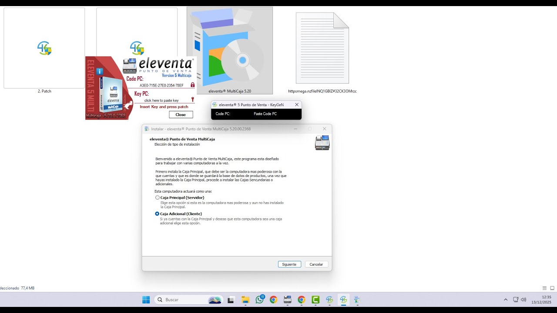Open the green Camtasia icon on taskbar
Screen dimensions: 557x313
pos(315,300)
